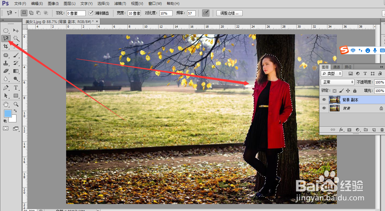Open the foreground color picker

tap(8, 114)
